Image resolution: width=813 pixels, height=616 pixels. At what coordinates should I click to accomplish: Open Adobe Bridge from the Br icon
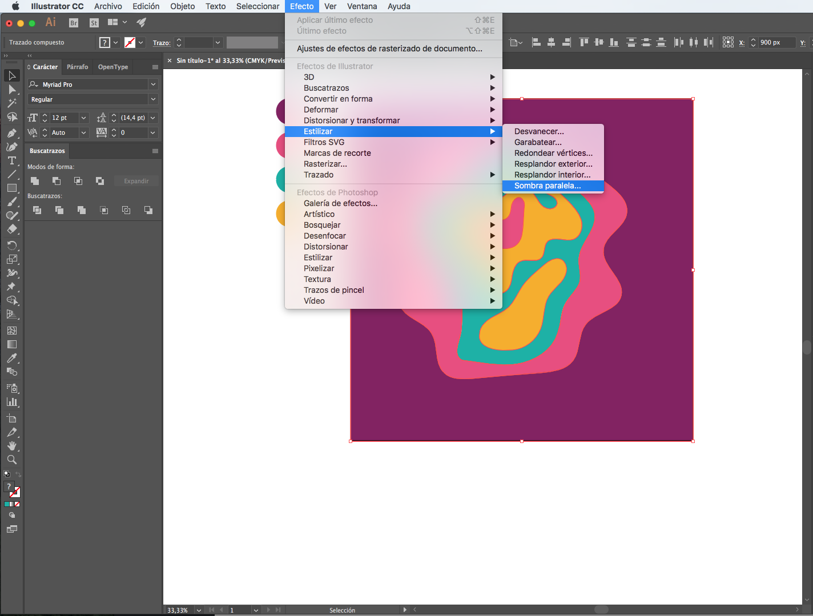[73, 23]
